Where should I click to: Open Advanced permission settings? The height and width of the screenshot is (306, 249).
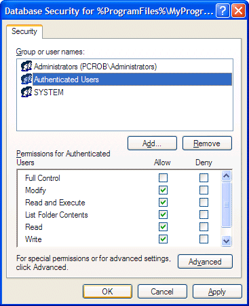(x=205, y=262)
